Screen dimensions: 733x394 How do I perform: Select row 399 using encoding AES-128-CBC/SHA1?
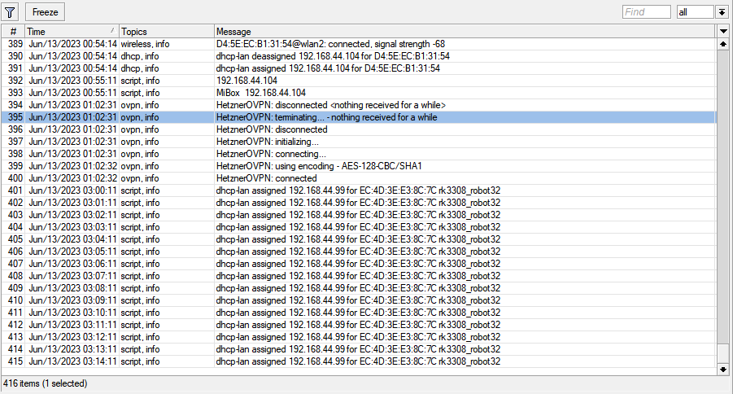pos(359,165)
